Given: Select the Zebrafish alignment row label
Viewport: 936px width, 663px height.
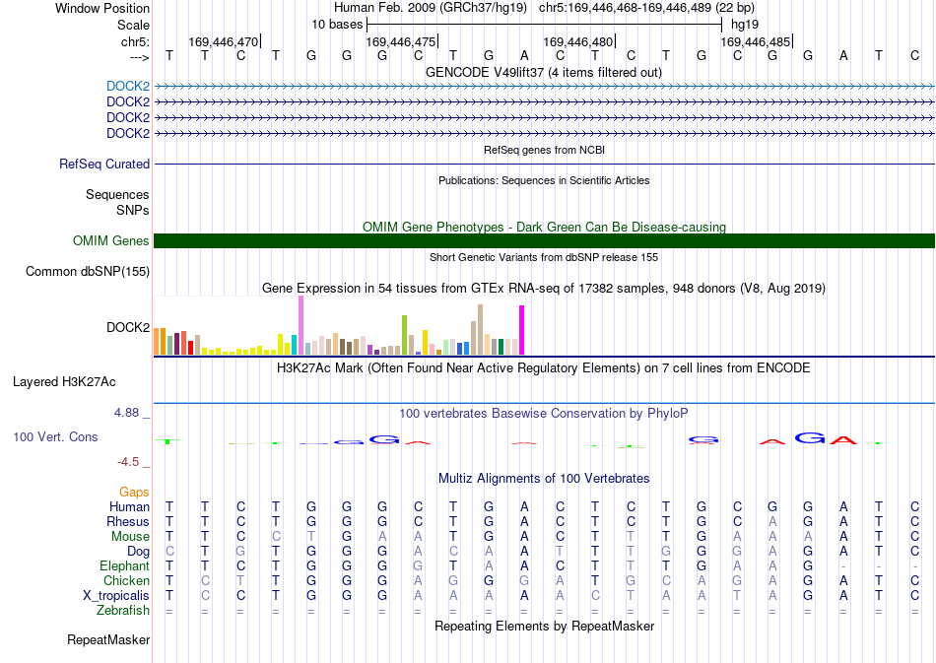Looking at the screenshot, I should point(123,610).
